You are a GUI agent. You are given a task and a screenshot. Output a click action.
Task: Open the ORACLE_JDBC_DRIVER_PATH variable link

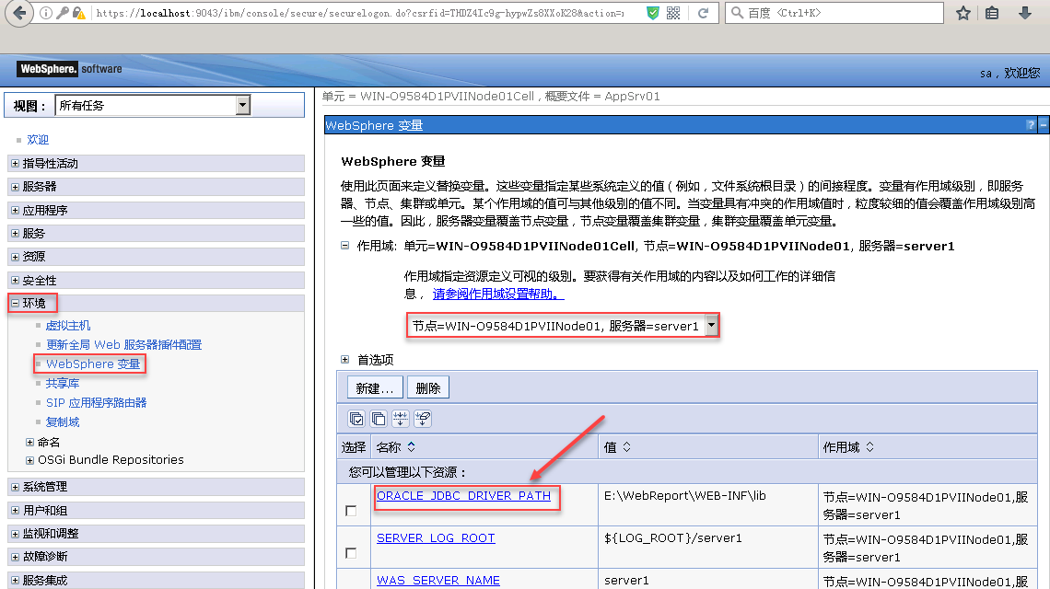point(463,496)
